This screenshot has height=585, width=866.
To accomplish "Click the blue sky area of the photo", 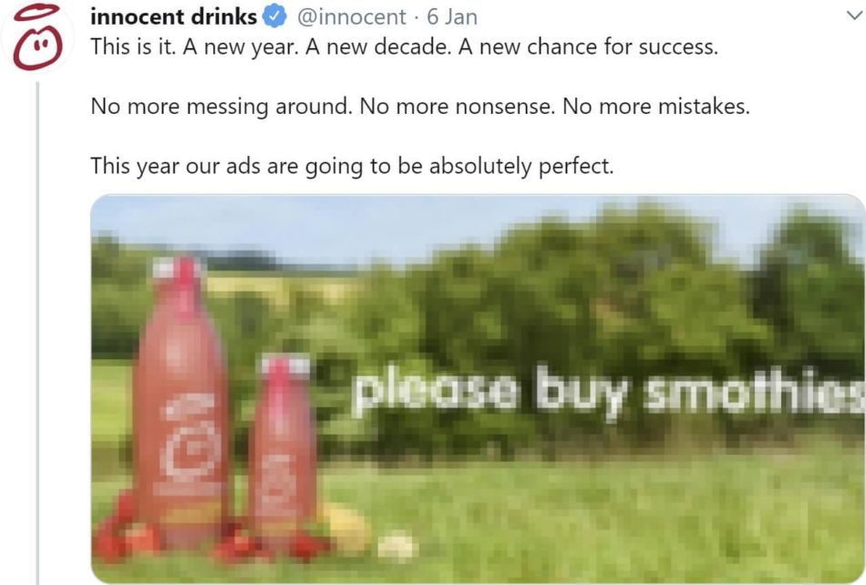I will [332, 226].
